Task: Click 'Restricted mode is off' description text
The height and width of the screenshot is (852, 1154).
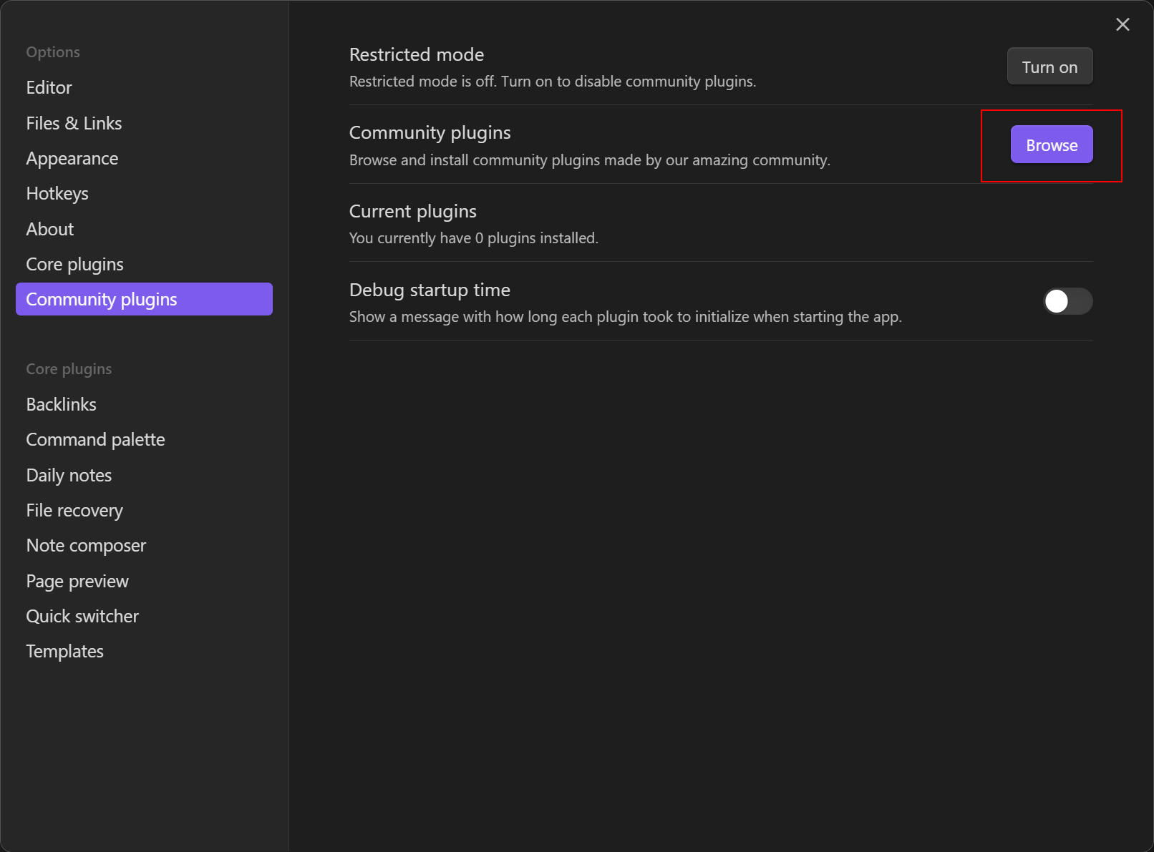Action: point(553,82)
